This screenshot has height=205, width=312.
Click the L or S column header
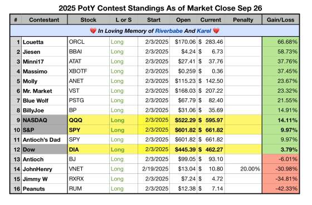[x=123, y=19]
